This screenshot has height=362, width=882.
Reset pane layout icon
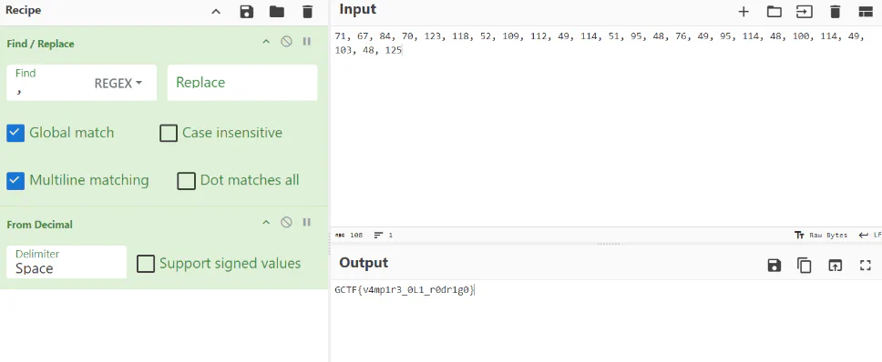click(865, 12)
